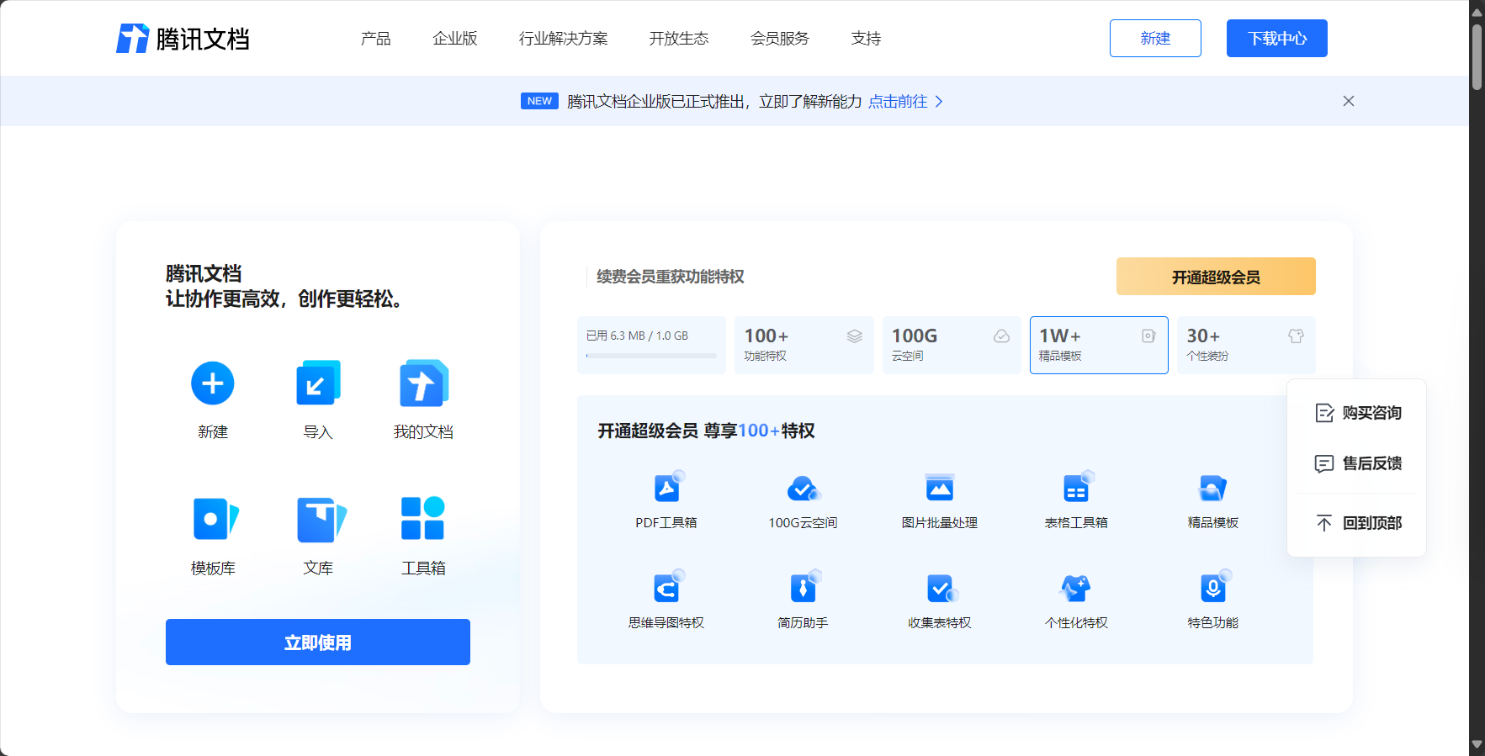
Task: Click the chevron after 点击前往
Action: (x=939, y=102)
